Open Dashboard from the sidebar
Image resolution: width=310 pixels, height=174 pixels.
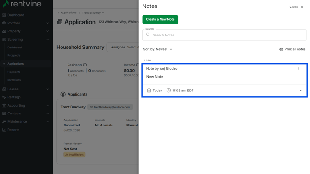pos(16,15)
